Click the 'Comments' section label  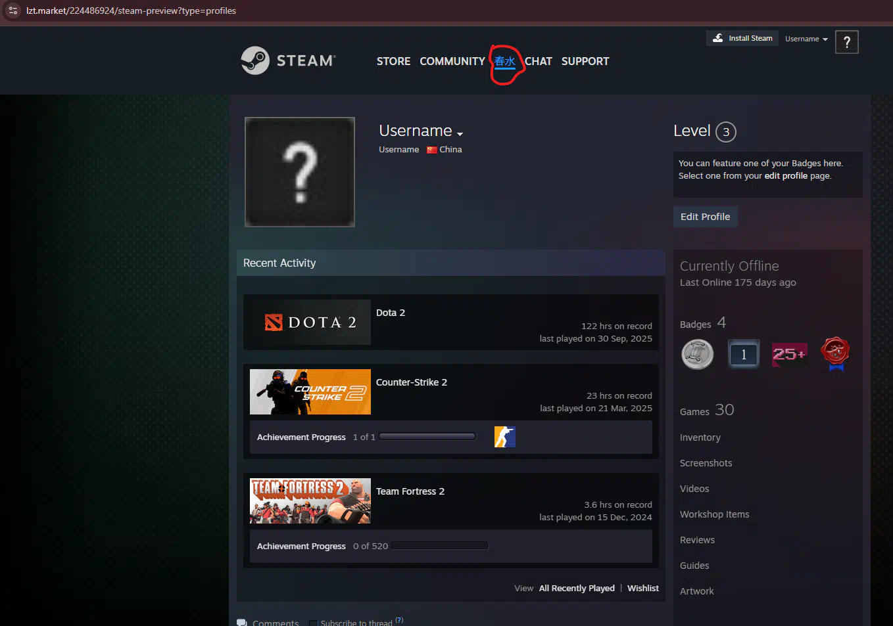(x=276, y=623)
